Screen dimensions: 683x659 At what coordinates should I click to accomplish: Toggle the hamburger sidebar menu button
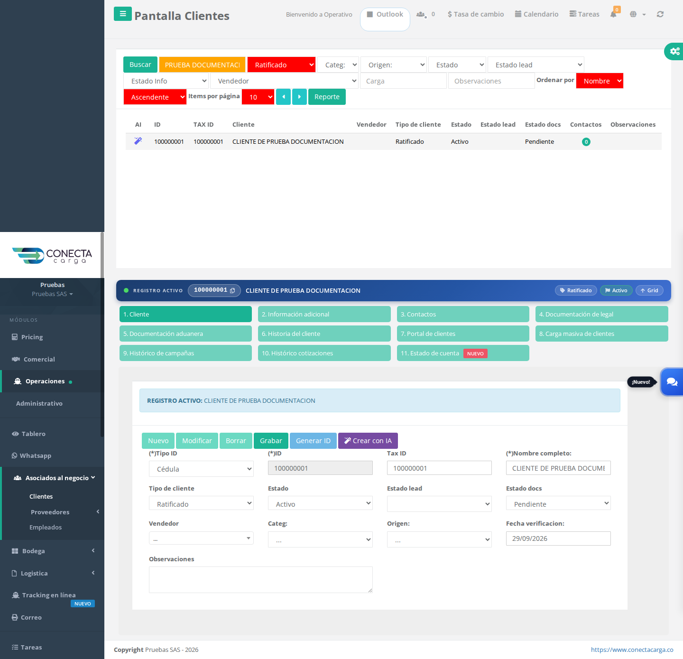tap(123, 14)
